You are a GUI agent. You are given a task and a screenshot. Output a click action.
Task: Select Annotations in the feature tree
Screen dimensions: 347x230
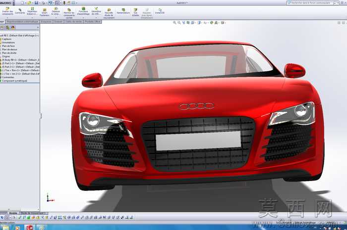click(x=8, y=43)
